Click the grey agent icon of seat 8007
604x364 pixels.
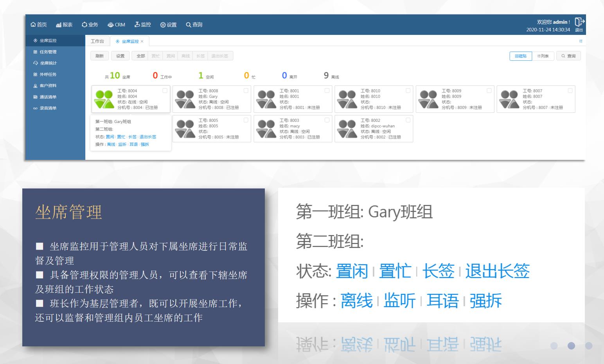click(x=509, y=99)
